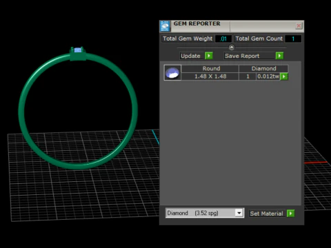Click the green arrow next to Save Report
This screenshot has width=331, height=248.
pos(279,56)
